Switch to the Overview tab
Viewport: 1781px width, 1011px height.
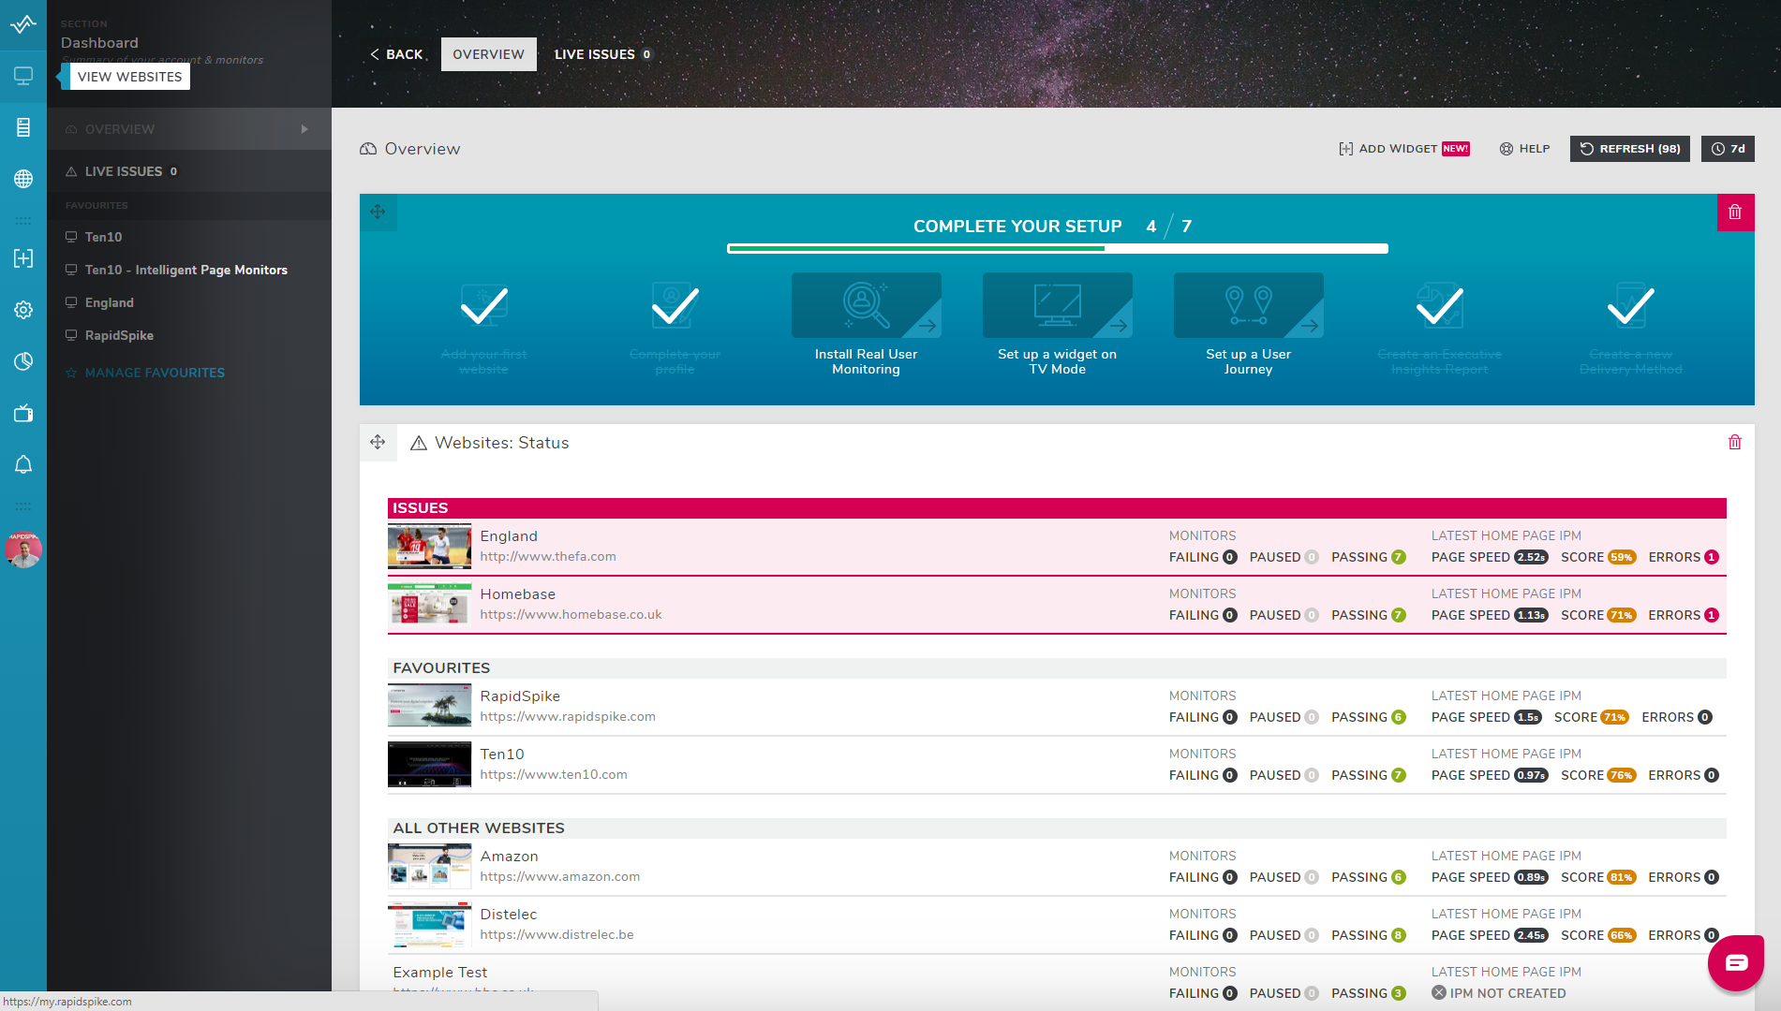488,53
